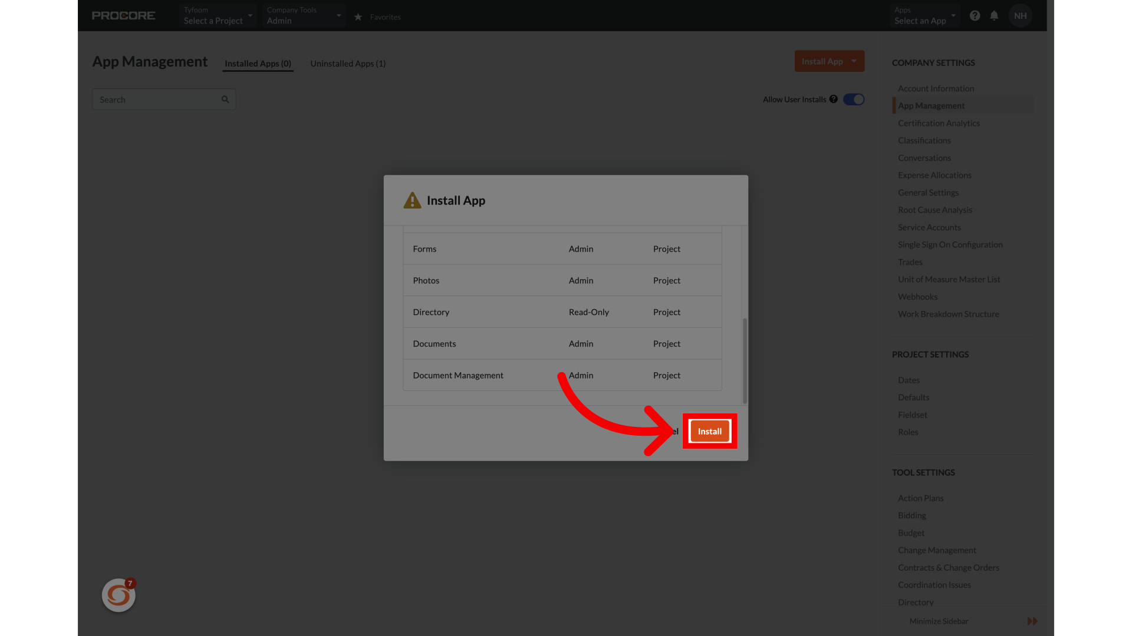Expand the Install App dropdown arrow

tap(854, 61)
